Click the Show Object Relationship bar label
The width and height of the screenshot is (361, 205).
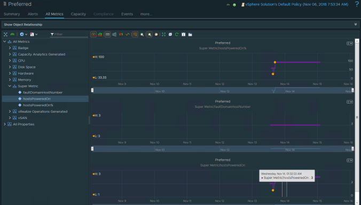point(23,25)
